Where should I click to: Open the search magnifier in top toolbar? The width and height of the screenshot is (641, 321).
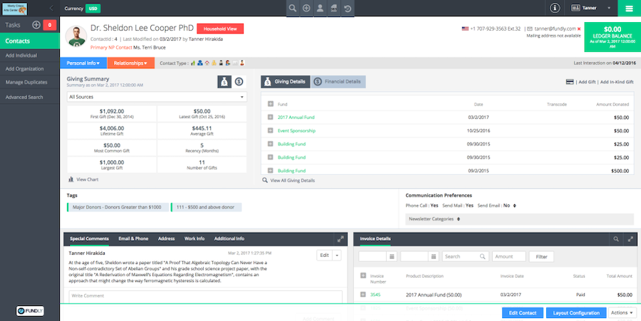click(x=292, y=8)
